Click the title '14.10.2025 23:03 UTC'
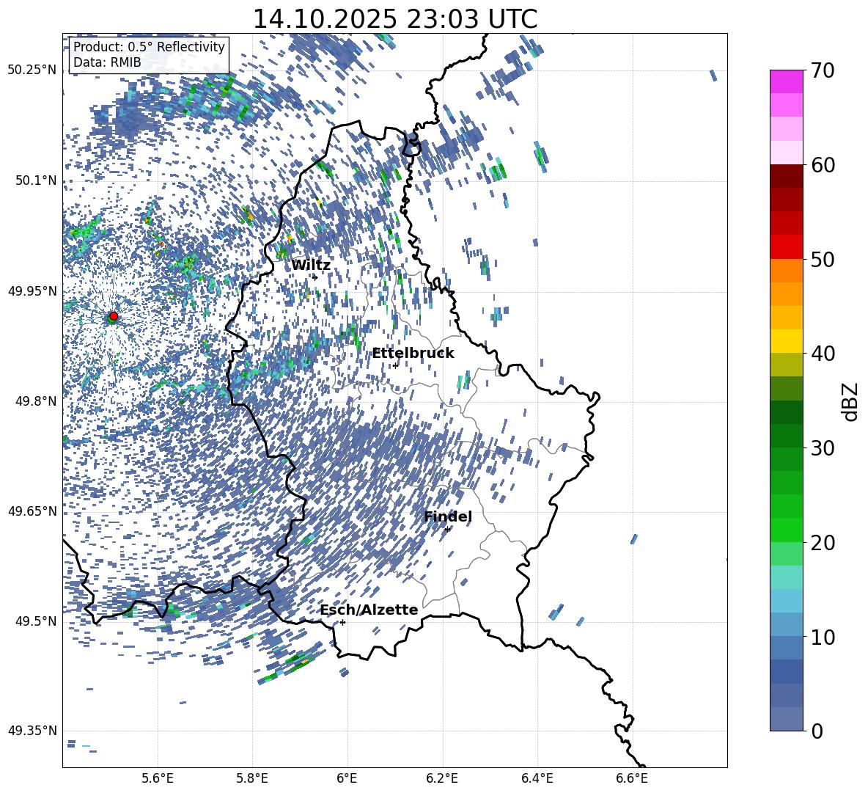 tap(395, 19)
